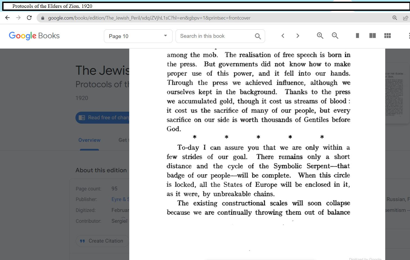
Task: Switch to two-page view
Action: point(373,36)
